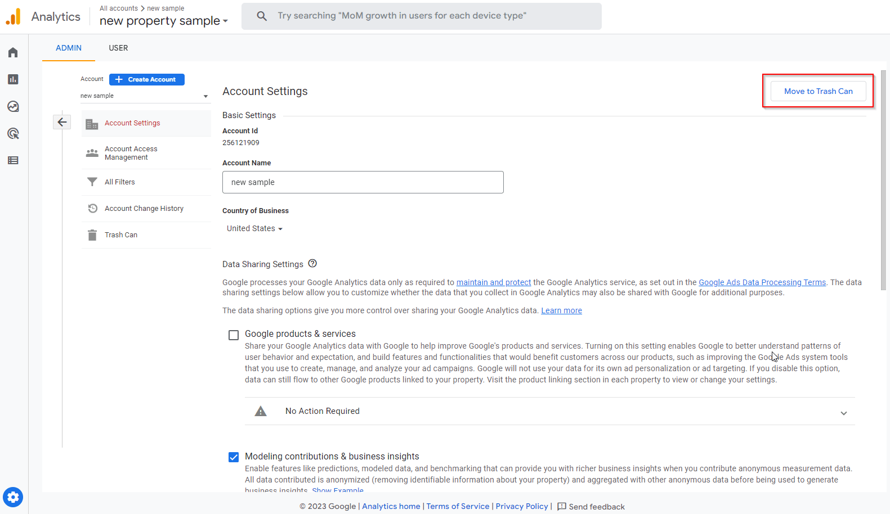Open Account Change History menu item
Screen dimensions: 890x514
[x=144, y=209]
